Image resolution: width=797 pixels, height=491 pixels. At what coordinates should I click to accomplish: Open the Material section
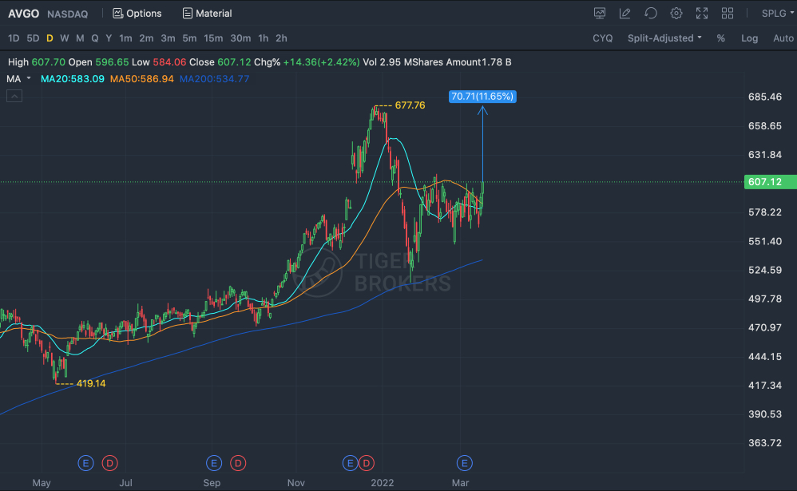207,14
